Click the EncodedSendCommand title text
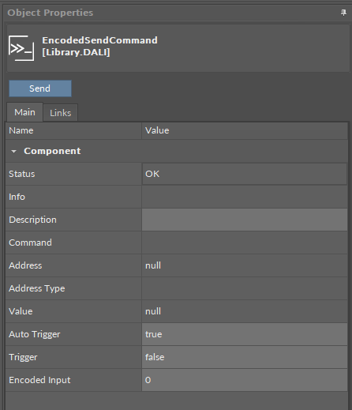Viewport: 352px width, 410px height. tap(100, 40)
